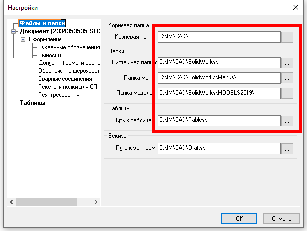Viewport: 307px width, 231px height.
Task: Click the Отмена button
Action: pos(281,218)
